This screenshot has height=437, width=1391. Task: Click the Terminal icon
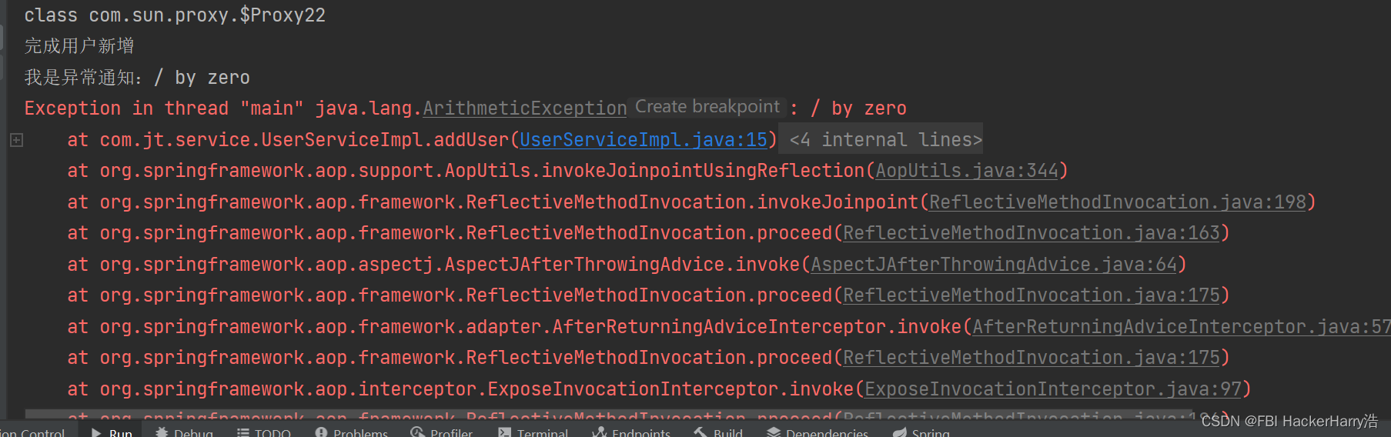[504, 432]
